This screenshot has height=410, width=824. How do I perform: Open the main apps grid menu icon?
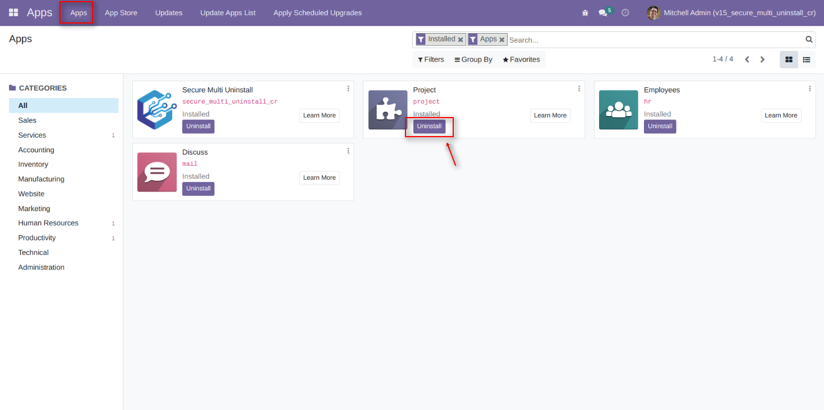[x=13, y=12]
